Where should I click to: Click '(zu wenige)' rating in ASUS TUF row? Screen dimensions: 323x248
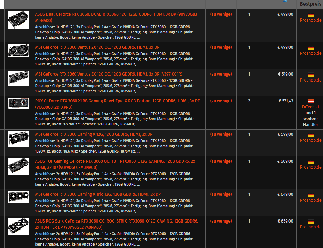click(221, 161)
